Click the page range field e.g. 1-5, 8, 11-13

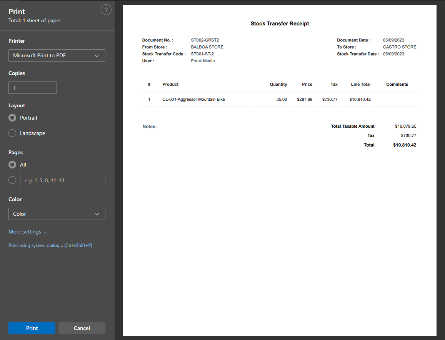click(x=62, y=180)
